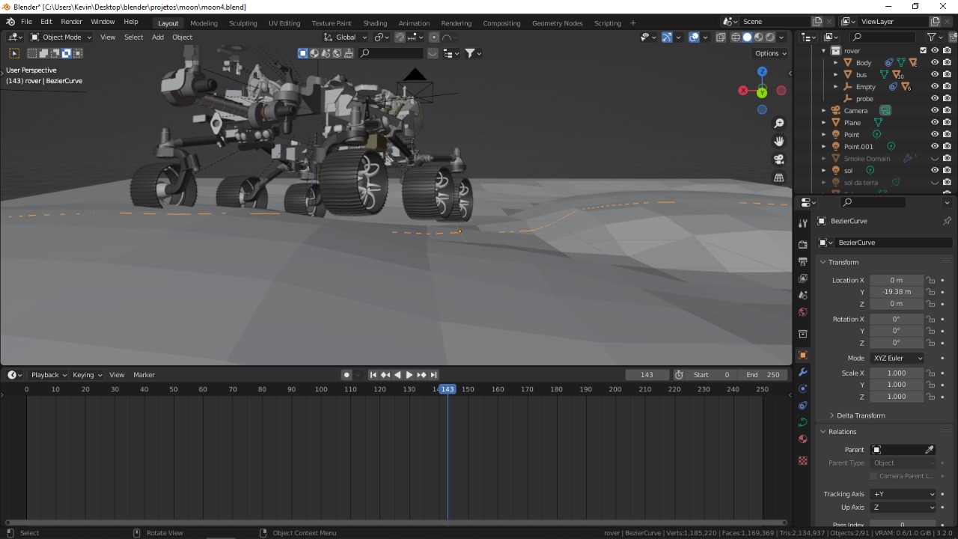Switch perspective/orthographic with the grid icon
Image resolution: width=958 pixels, height=539 pixels.
(779, 177)
